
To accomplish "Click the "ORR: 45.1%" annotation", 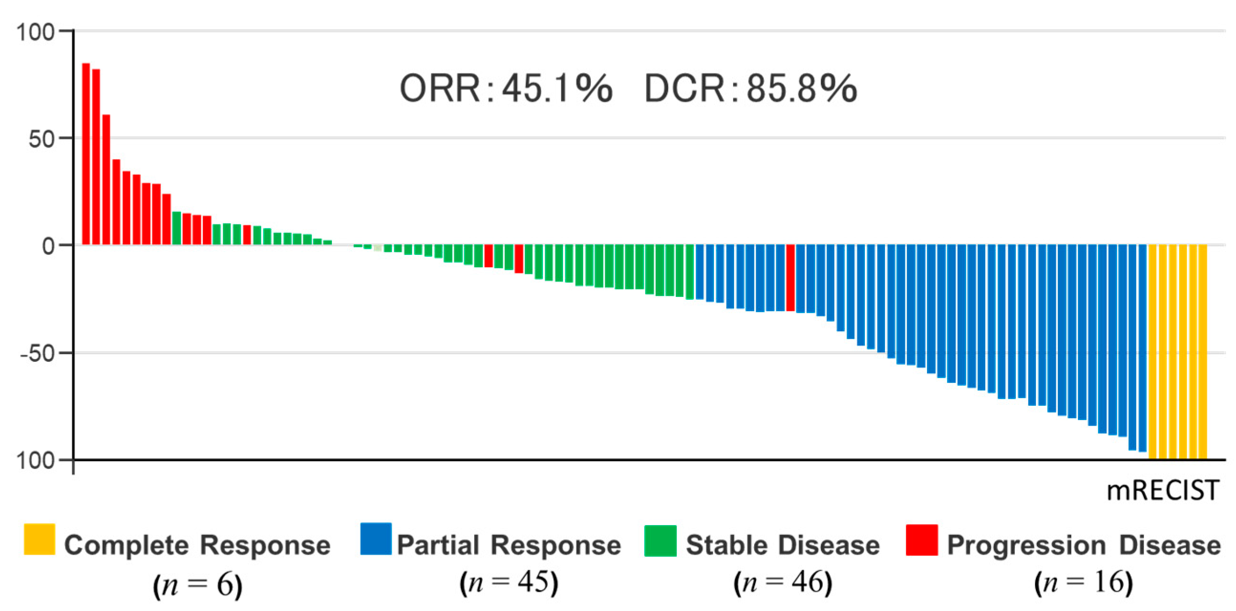I will (x=506, y=89).
